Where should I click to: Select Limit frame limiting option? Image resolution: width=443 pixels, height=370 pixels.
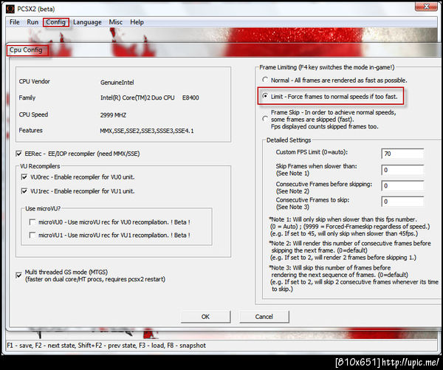pyautogui.click(x=265, y=97)
